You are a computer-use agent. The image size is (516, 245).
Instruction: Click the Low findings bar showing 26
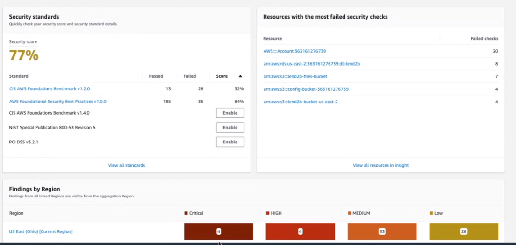464,231
